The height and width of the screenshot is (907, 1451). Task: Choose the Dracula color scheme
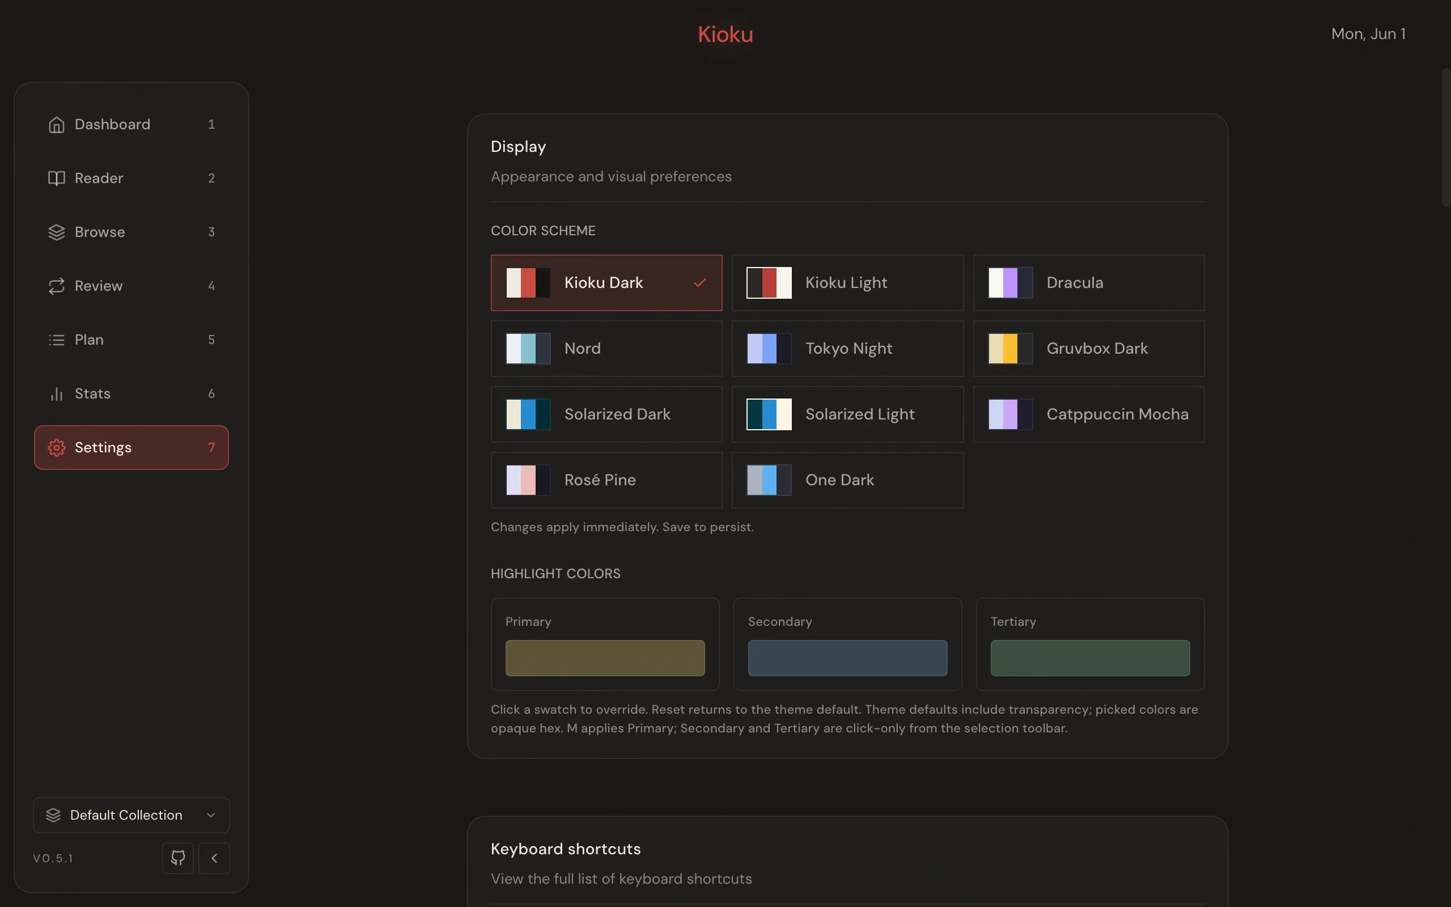coord(1088,282)
